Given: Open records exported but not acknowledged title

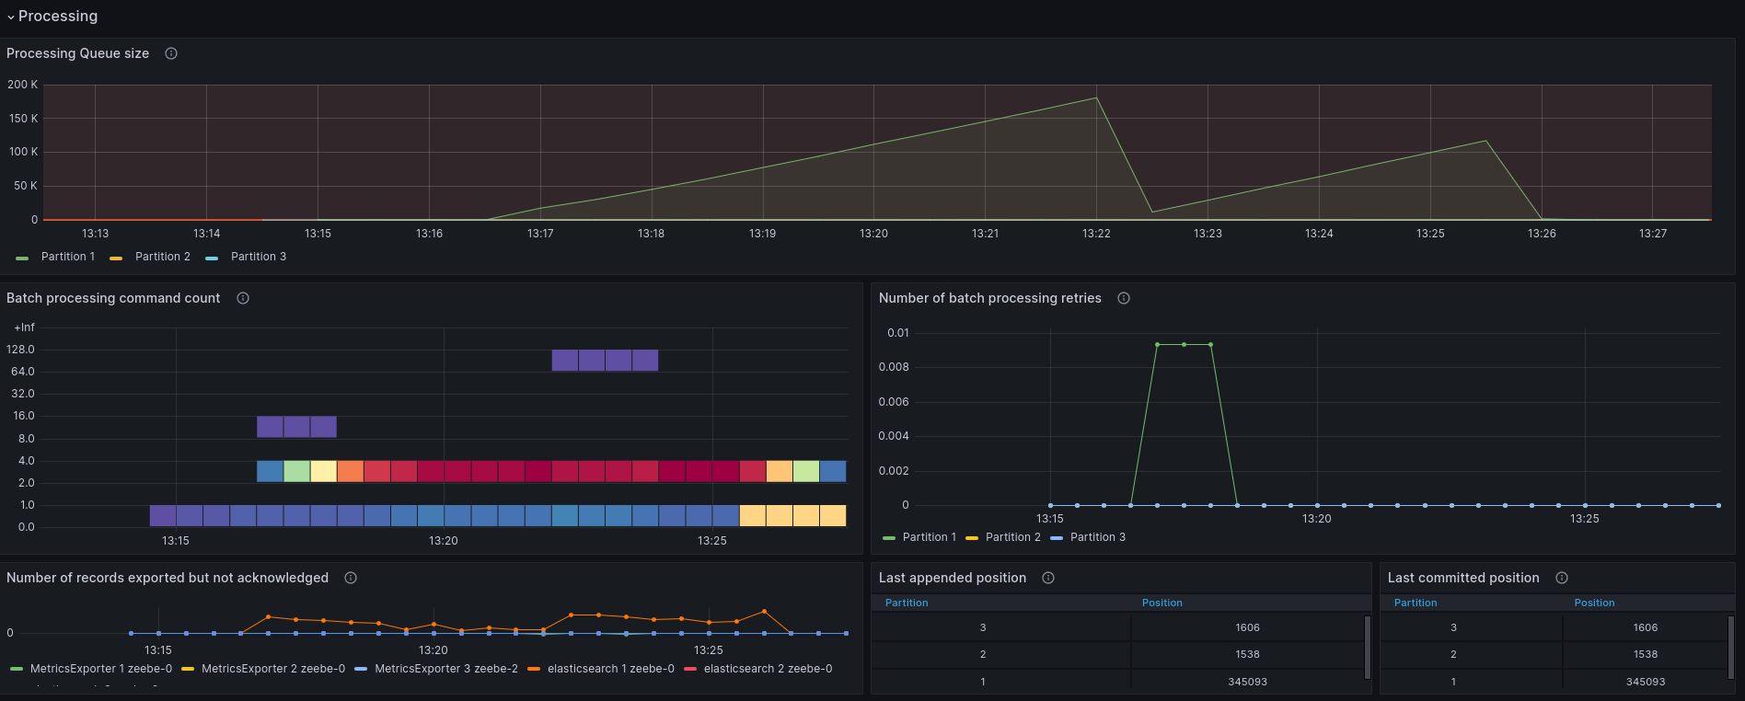Looking at the screenshot, I should (x=168, y=578).
